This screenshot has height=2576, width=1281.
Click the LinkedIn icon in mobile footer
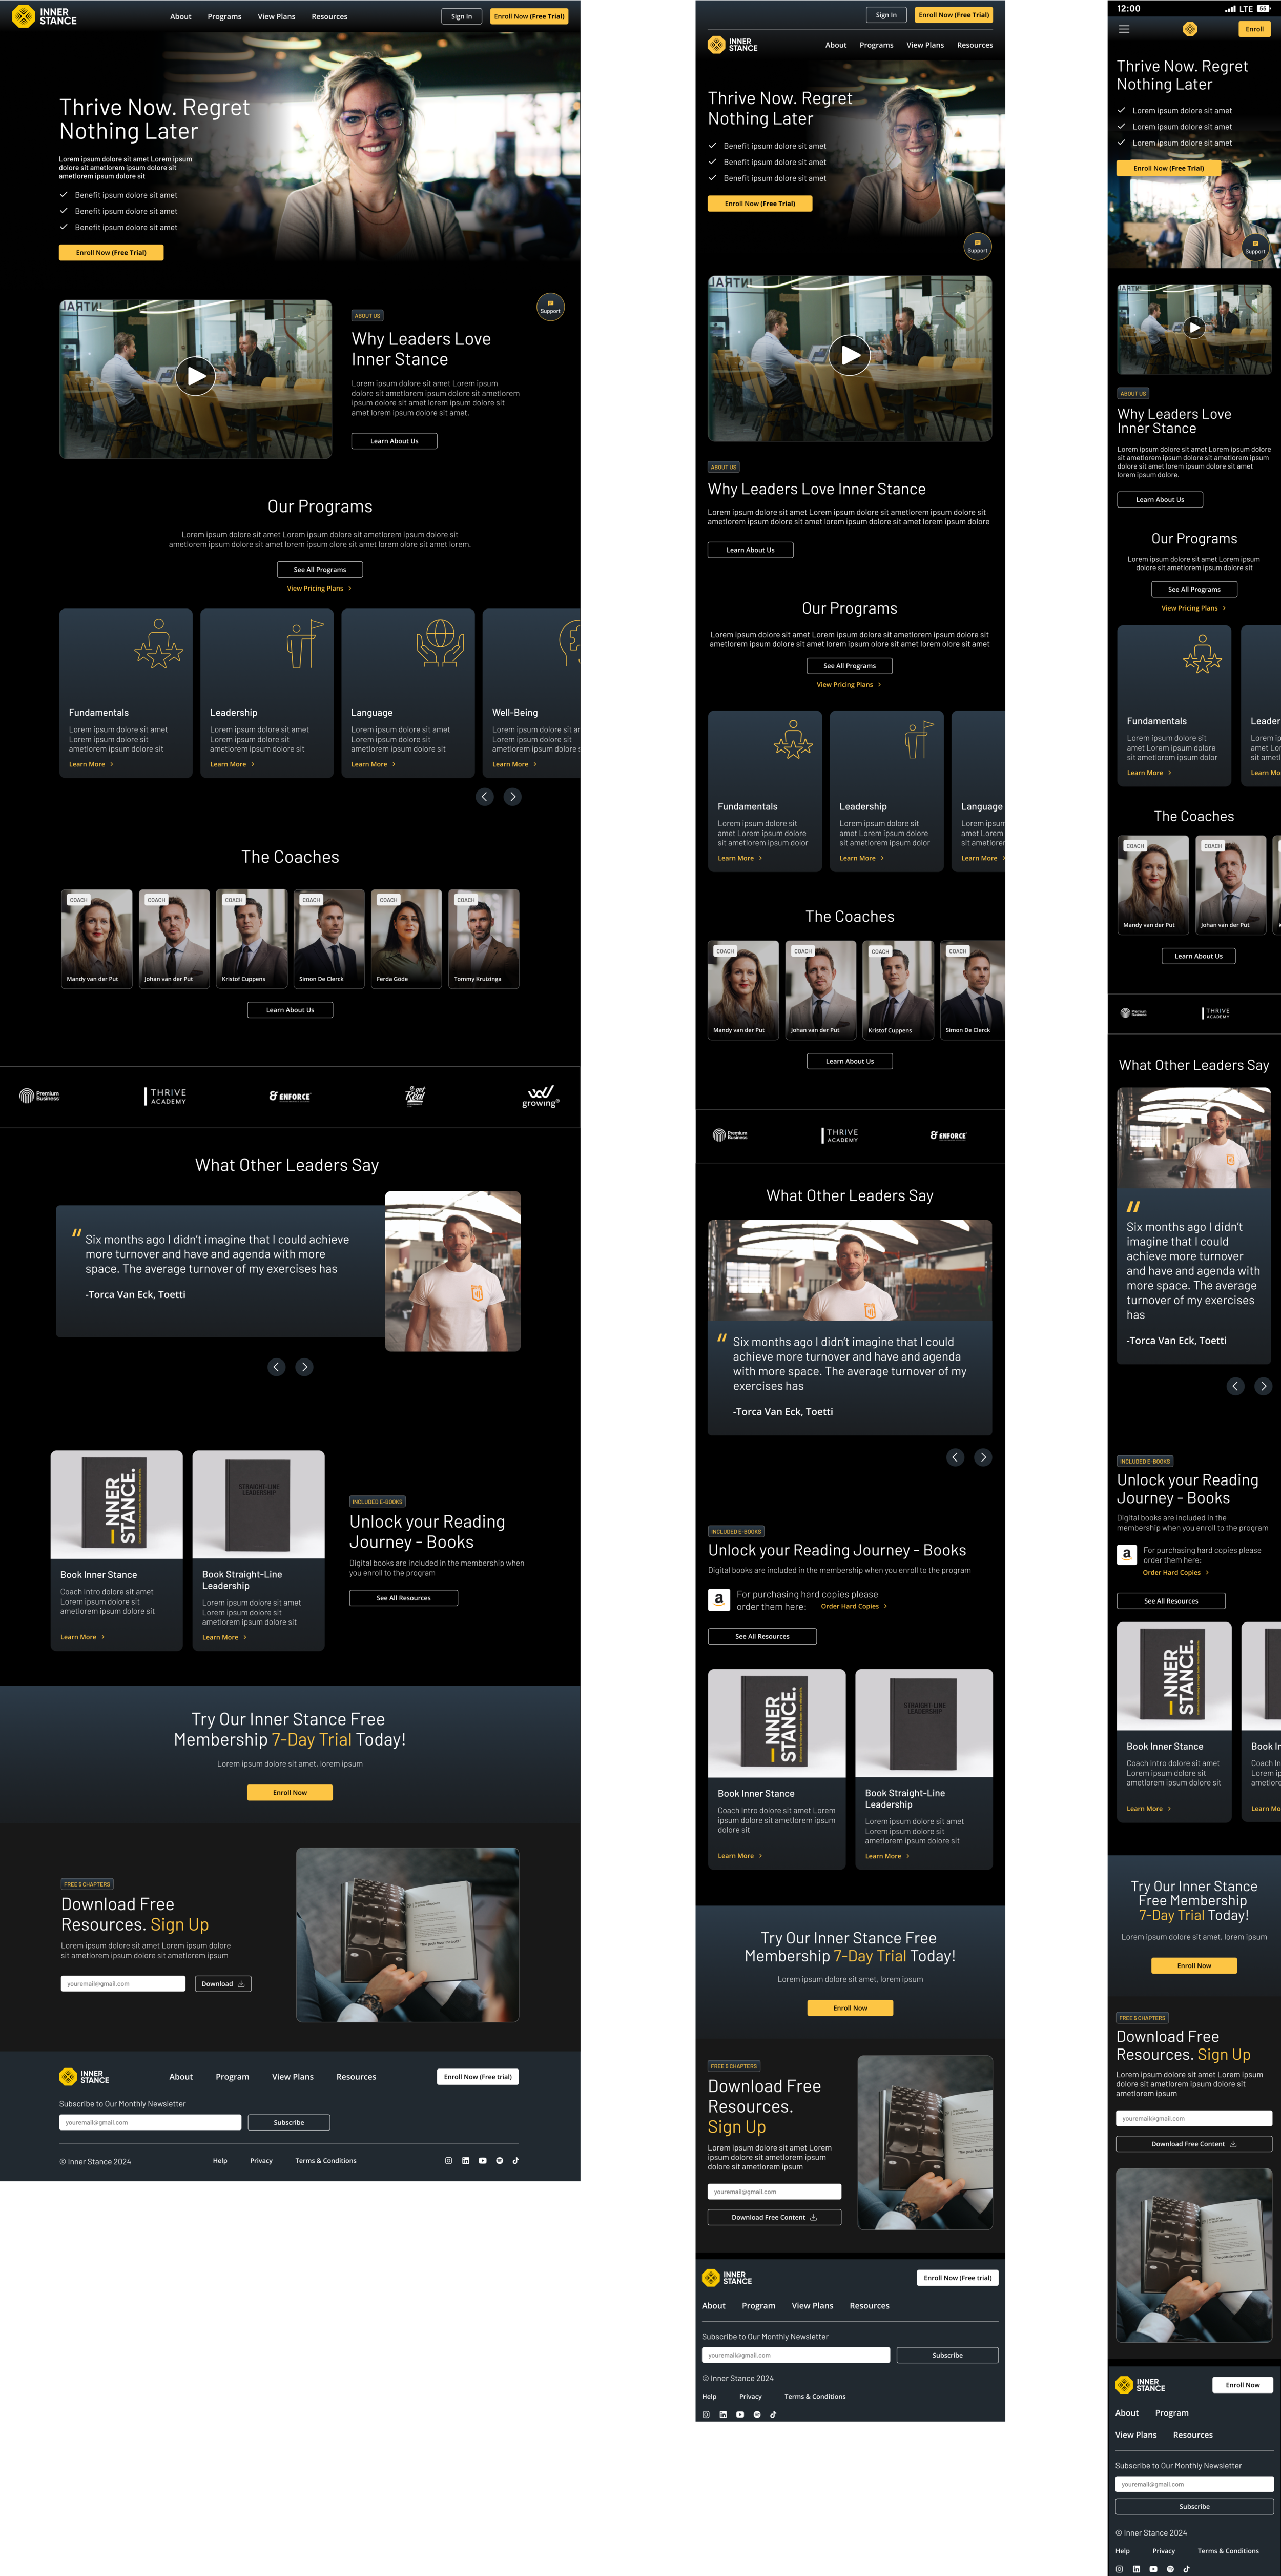click(1136, 2568)
